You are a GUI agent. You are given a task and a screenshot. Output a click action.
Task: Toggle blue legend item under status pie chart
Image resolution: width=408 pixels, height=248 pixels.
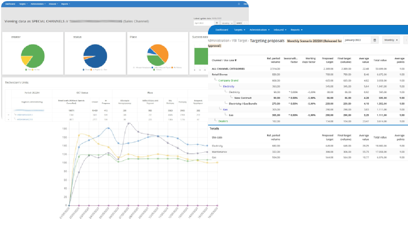coord(84,69)
